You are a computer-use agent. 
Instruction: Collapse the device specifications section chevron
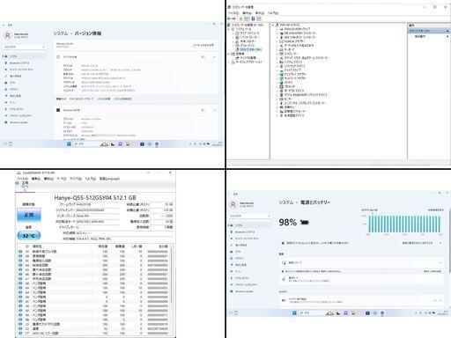tap(214, 57)
